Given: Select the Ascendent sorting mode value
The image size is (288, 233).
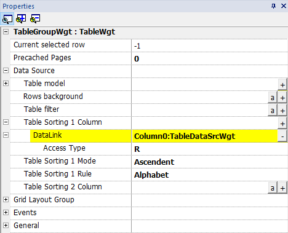Looking at the screenshot, I should click(x=154, y=162).
